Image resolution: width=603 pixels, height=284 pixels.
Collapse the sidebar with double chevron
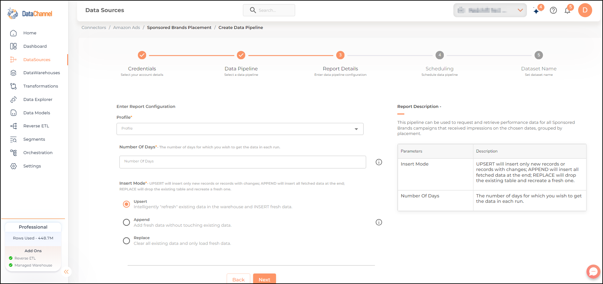66,272
